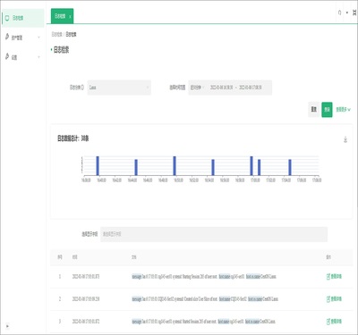Expand the third sidebar menu item's chevron
The height and width of the screenshot is (335, 358).
tap(39, 57)
